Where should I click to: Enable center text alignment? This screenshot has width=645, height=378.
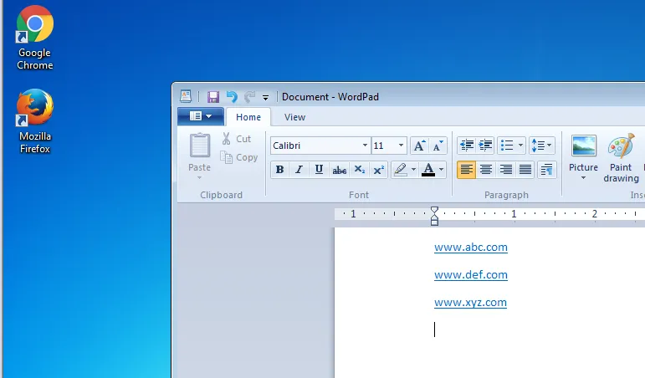[x=485, y=170]
